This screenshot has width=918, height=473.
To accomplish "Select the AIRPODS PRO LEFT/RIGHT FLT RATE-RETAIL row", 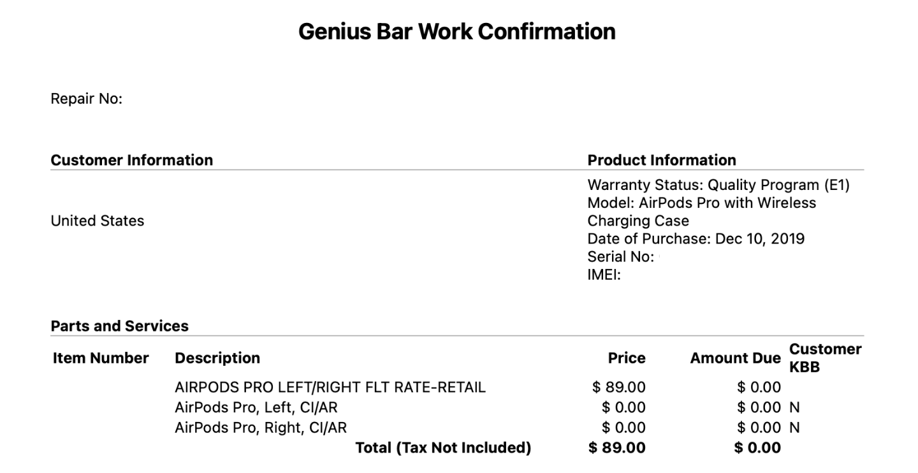I will [x=330, y=387].
